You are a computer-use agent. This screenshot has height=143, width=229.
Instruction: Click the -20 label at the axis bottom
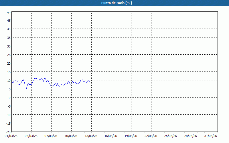pos(8,132)
